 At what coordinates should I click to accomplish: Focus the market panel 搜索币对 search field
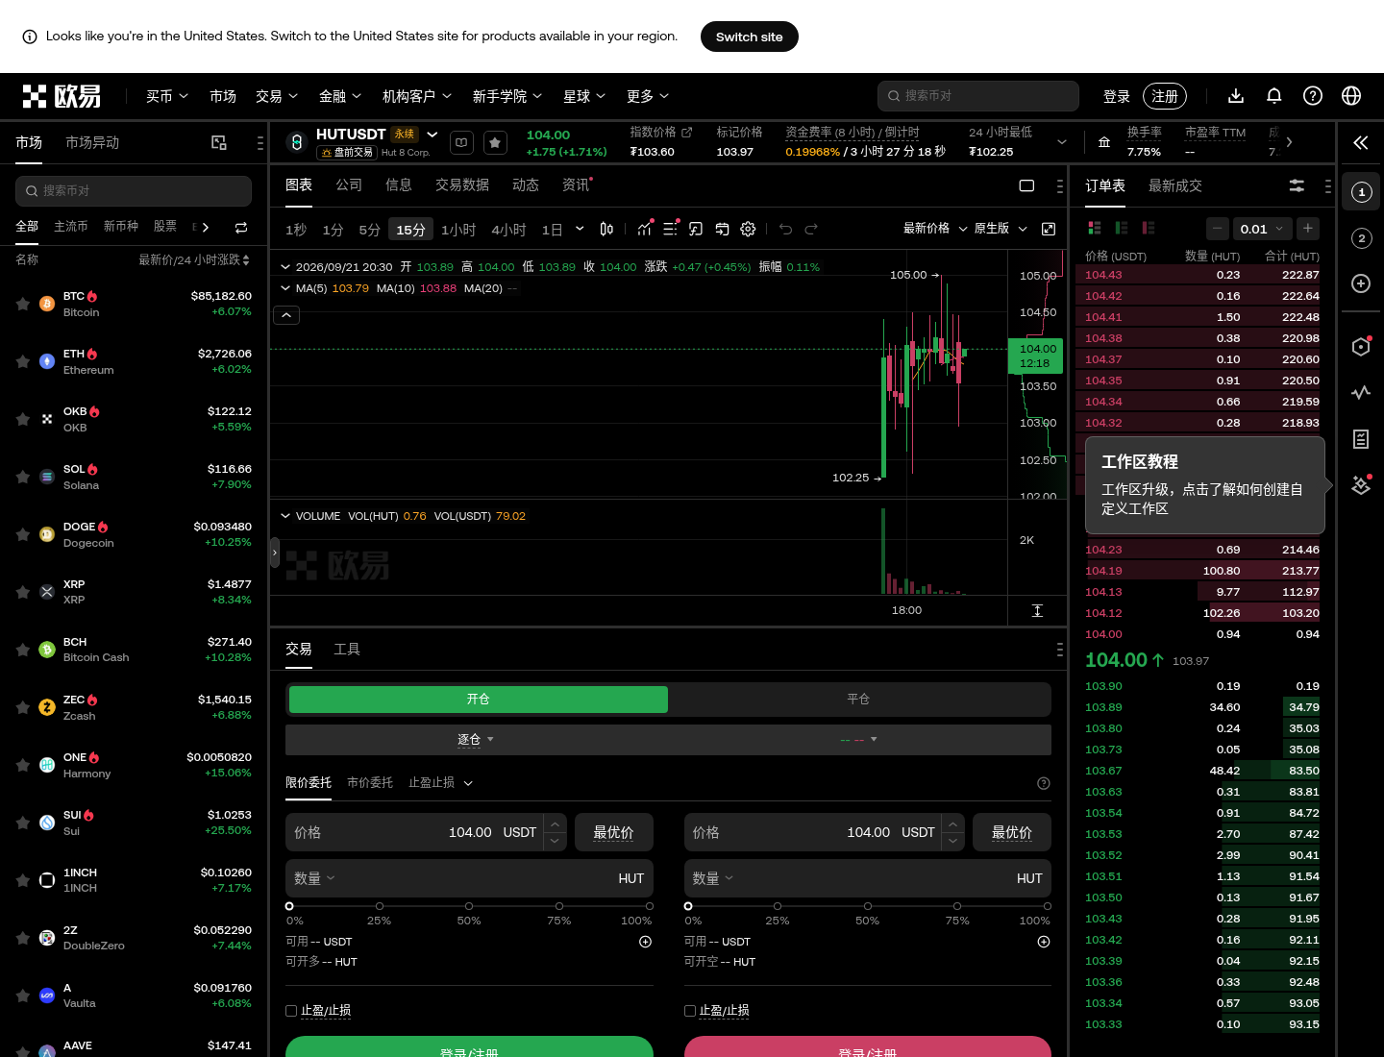pos(134,191)
